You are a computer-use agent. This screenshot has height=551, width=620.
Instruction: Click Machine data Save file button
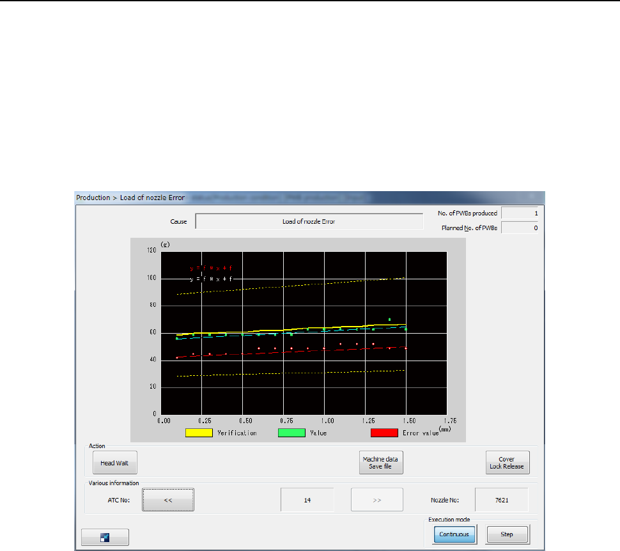click(382, 462)
